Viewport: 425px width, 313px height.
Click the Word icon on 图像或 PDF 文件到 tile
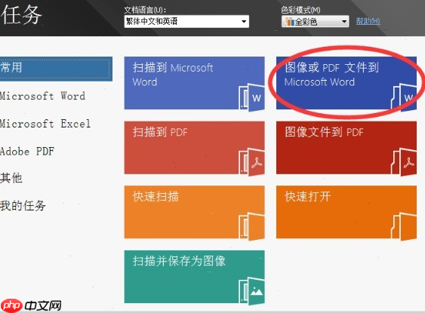[x=404, y=98]
